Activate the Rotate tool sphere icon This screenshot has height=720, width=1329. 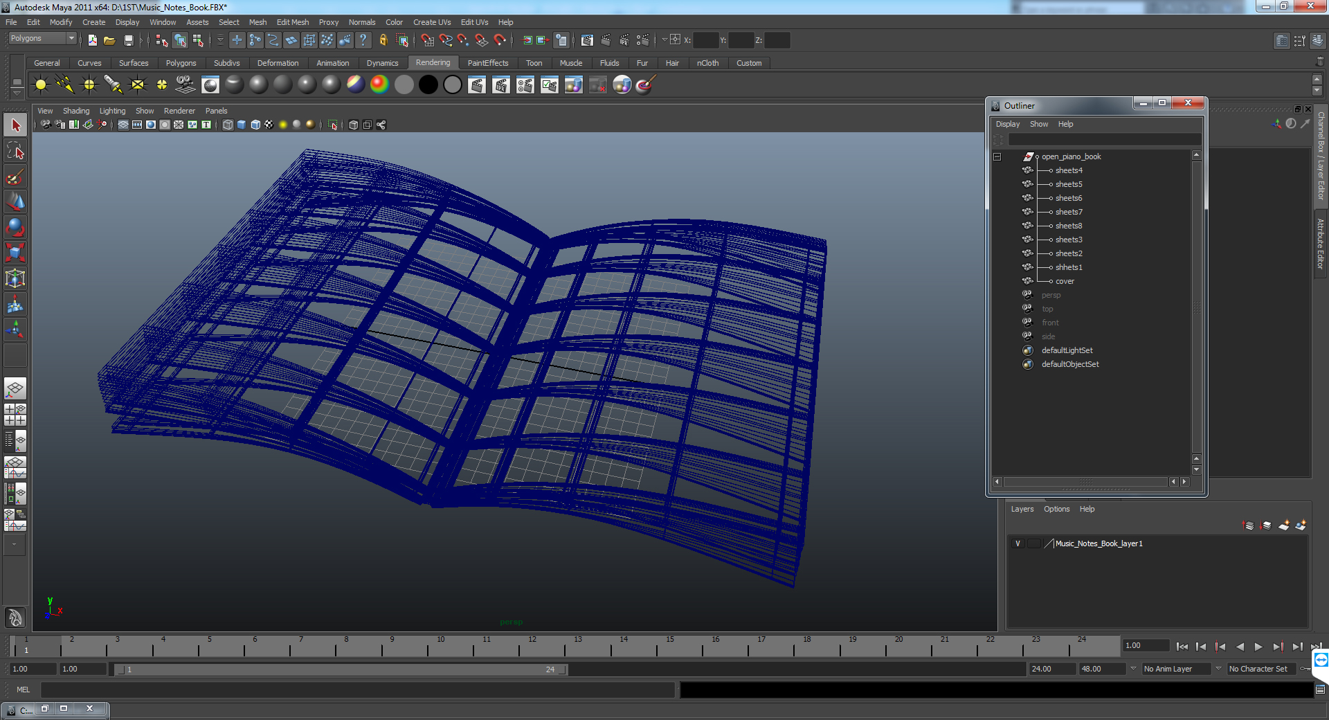coord(15,227)
